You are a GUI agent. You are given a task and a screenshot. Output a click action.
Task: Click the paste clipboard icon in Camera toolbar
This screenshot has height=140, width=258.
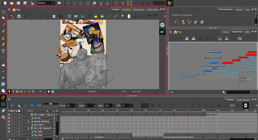point(54,16)
